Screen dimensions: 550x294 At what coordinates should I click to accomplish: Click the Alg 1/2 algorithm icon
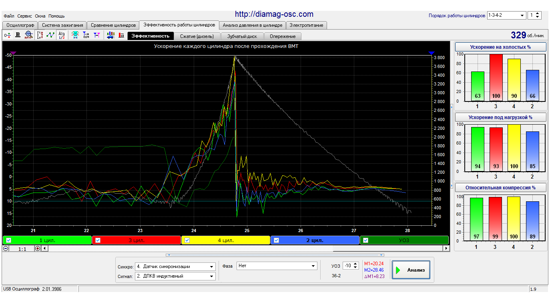[x=61, y=35]
